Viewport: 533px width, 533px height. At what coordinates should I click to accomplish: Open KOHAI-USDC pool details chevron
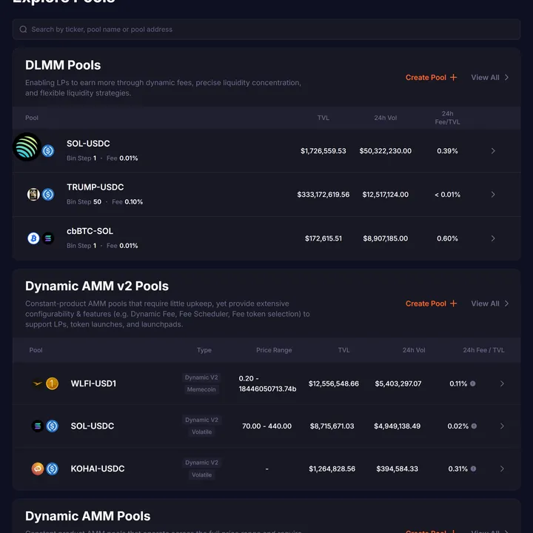pyautogui.click(x=502, y=469)
